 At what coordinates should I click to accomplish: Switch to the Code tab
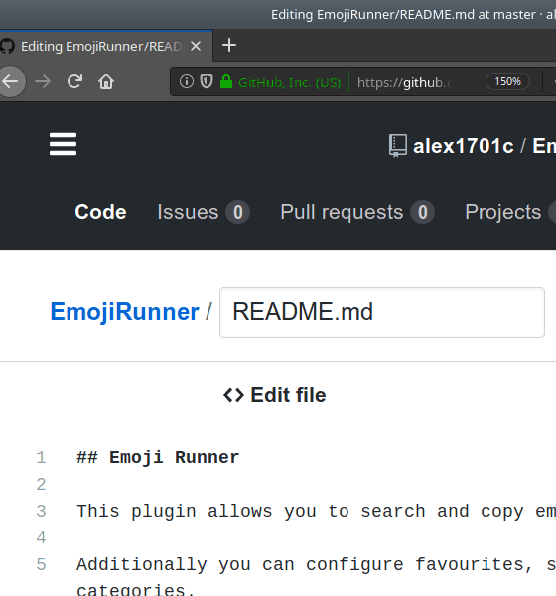[100, 212]
